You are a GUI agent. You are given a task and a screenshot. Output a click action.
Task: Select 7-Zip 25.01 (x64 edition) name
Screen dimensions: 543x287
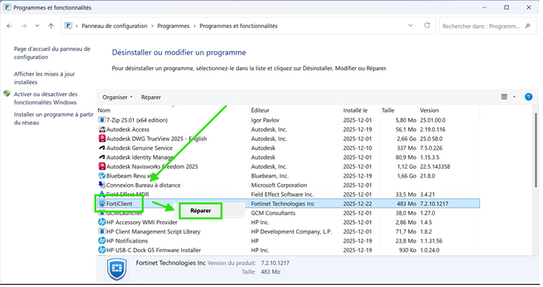(137, 120)
